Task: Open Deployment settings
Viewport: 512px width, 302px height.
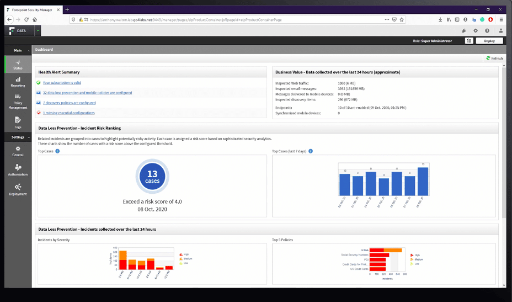Action: [x=18, y=189]
